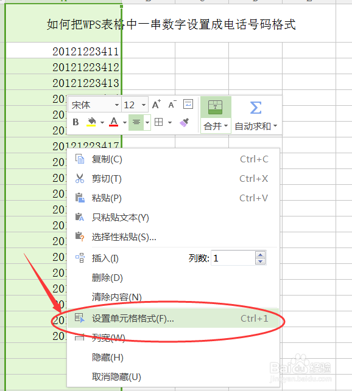The width and height of the screenshot is (352, 391).
Task: Choose 删除(D) from context menu
Action: click(173, 277)
